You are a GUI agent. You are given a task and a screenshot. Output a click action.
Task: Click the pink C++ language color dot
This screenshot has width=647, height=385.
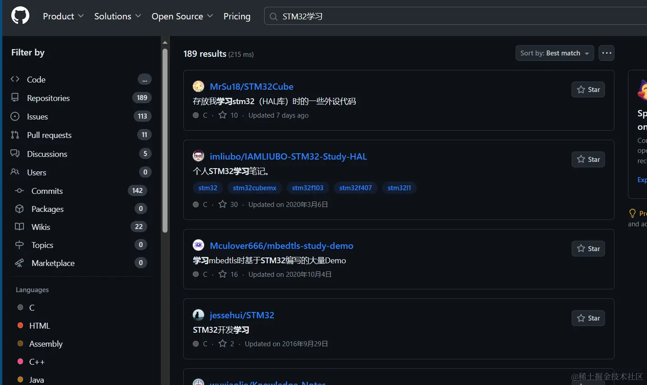tap(20, 361)
